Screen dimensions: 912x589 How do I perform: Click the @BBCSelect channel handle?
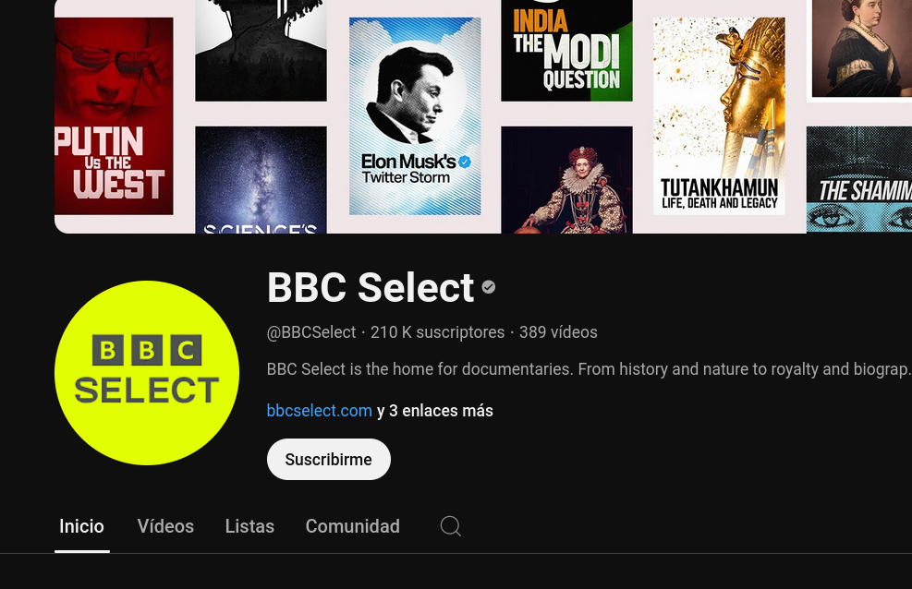pyautogui.click(x=311, y=332)
